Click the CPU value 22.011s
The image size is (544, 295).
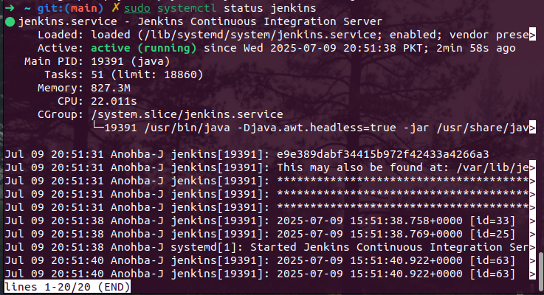pyautogui.click(x=114, y=101)
